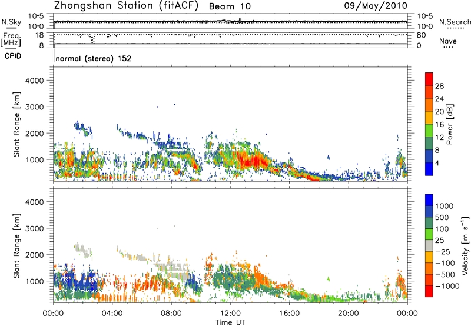Click the 18 frequency tick value

(x=39, y=35)
